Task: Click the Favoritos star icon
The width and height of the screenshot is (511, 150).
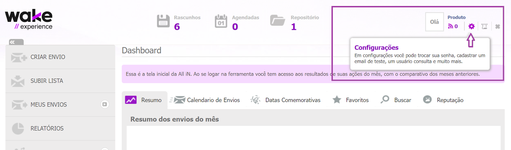Action: point(337,100)
